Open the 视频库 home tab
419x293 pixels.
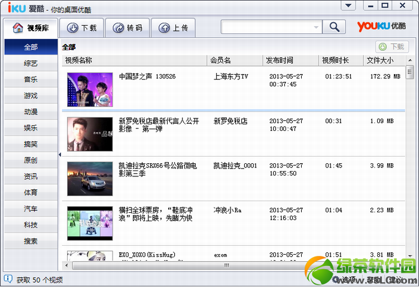(31, 28)
